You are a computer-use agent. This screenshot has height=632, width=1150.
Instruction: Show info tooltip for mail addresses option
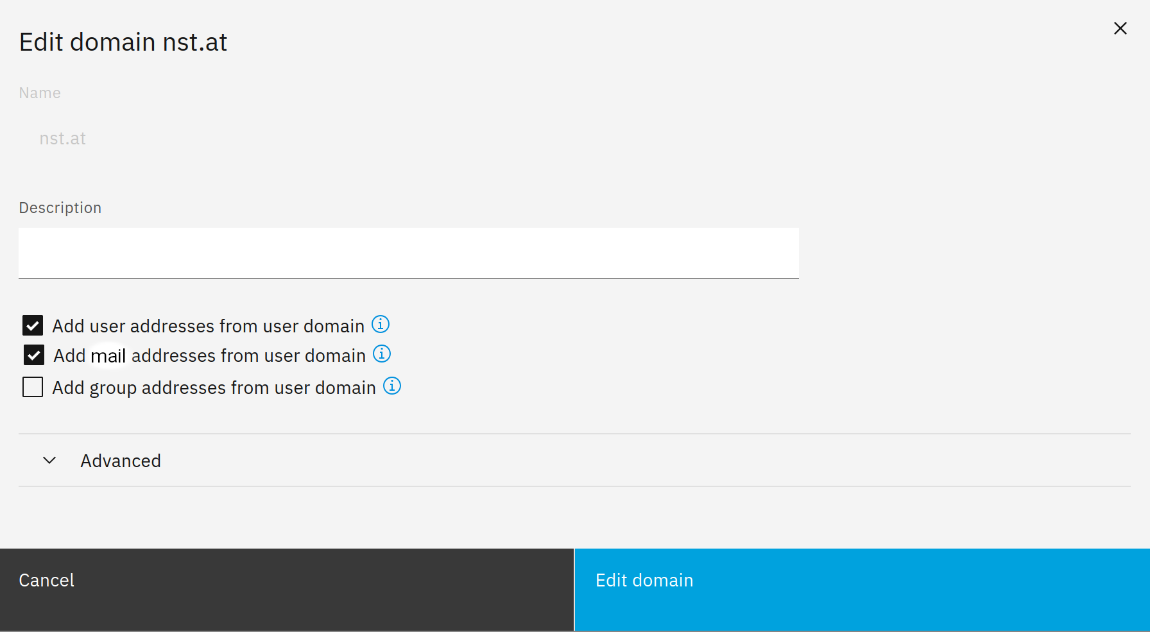click(382, 354)
